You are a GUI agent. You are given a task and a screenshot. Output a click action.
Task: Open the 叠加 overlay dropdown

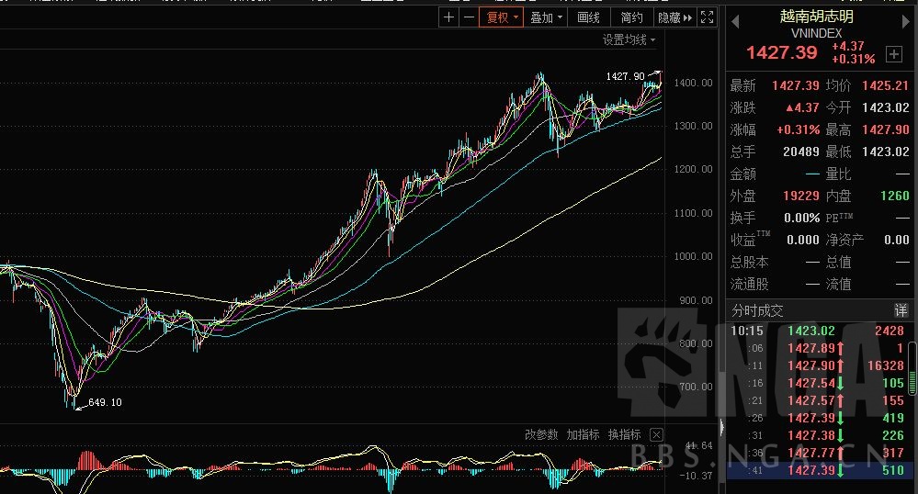(545, 17)
